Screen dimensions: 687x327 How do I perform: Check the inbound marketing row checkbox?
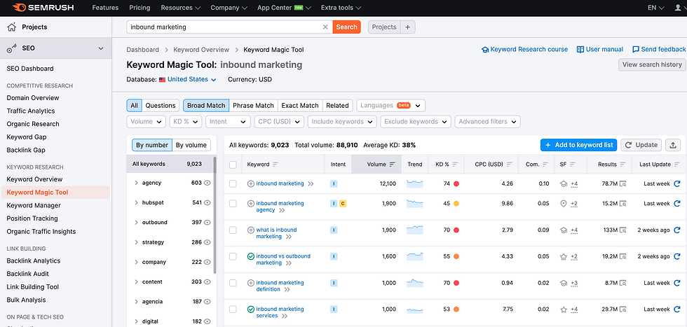click(233, 184)
